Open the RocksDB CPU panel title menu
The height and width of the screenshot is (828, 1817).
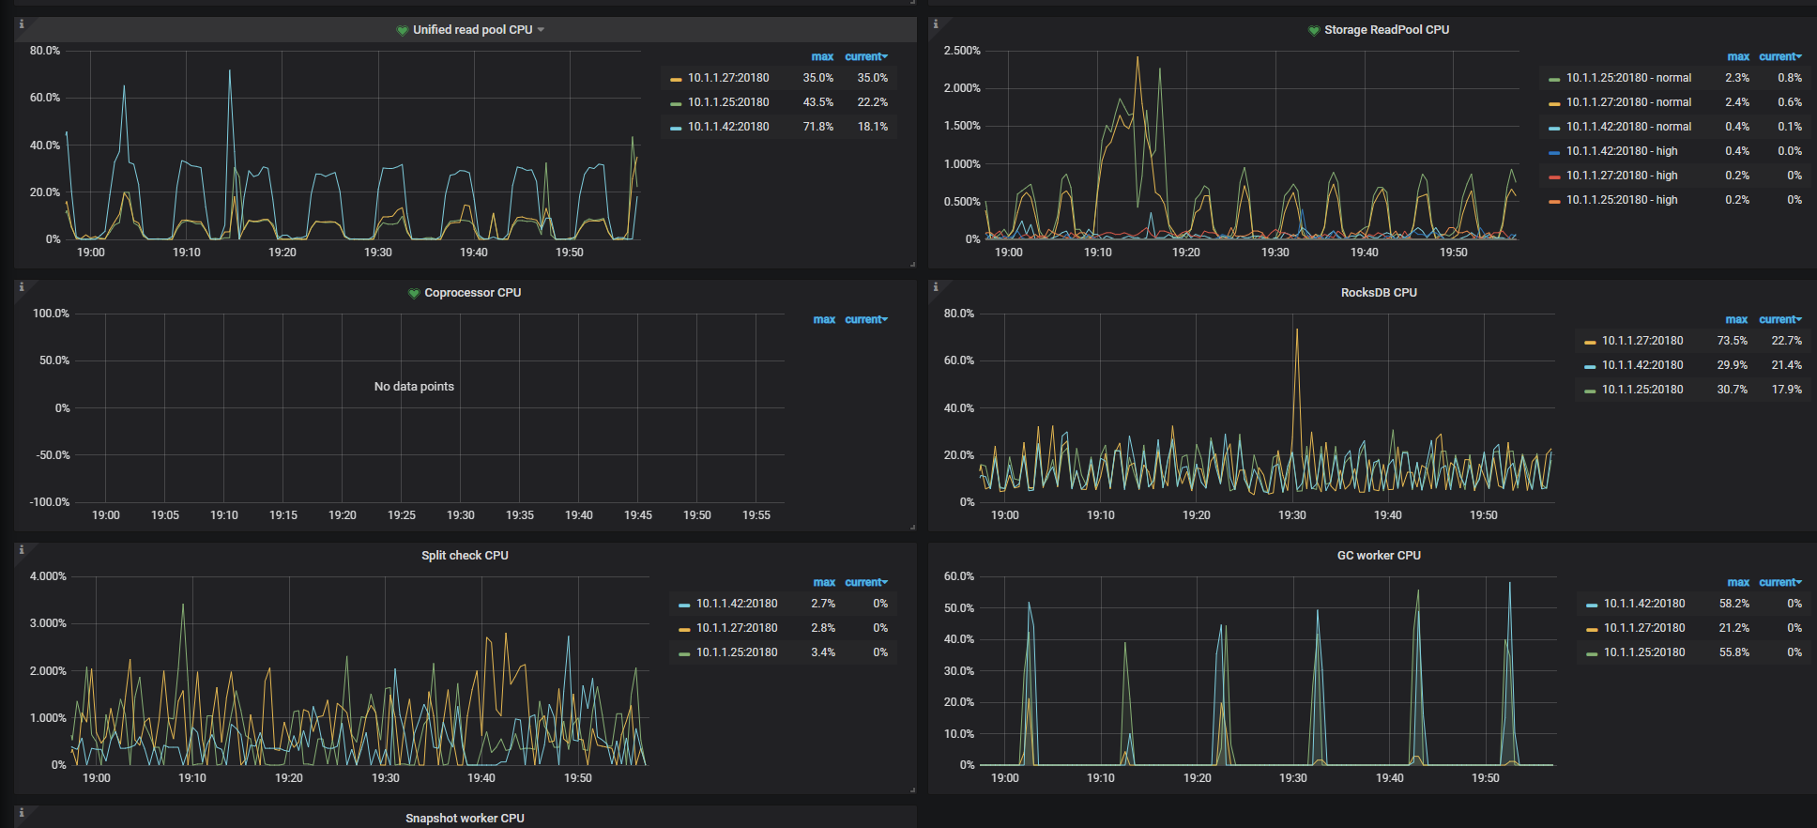coord(1379,293)
